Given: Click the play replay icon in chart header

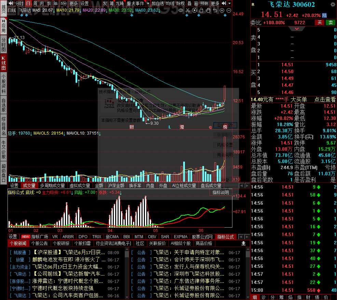Looking at the screenshot, I should [194, 10].
